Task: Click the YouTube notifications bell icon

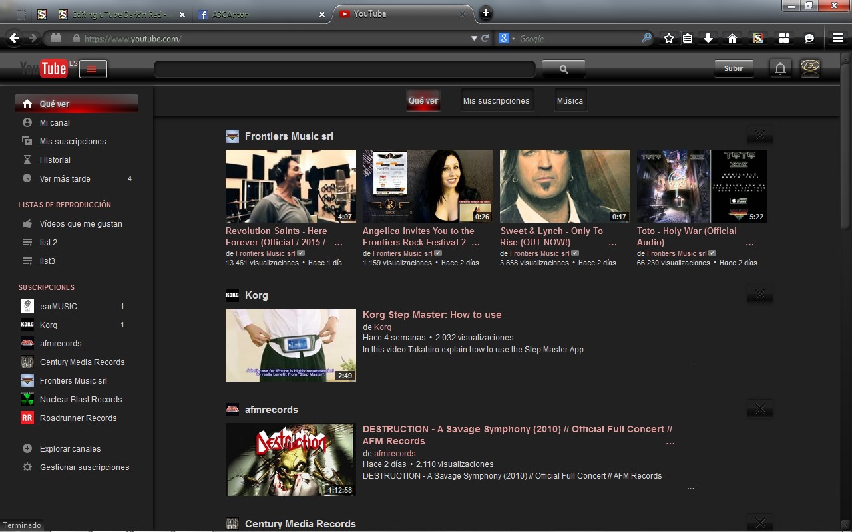Action: point(780,68)
